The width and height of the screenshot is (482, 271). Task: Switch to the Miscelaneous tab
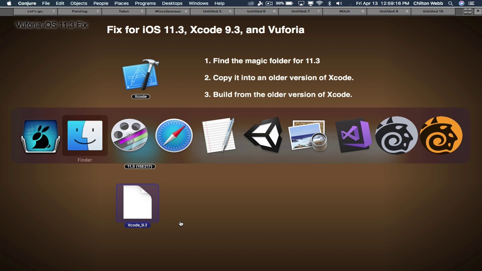[168, 11]
